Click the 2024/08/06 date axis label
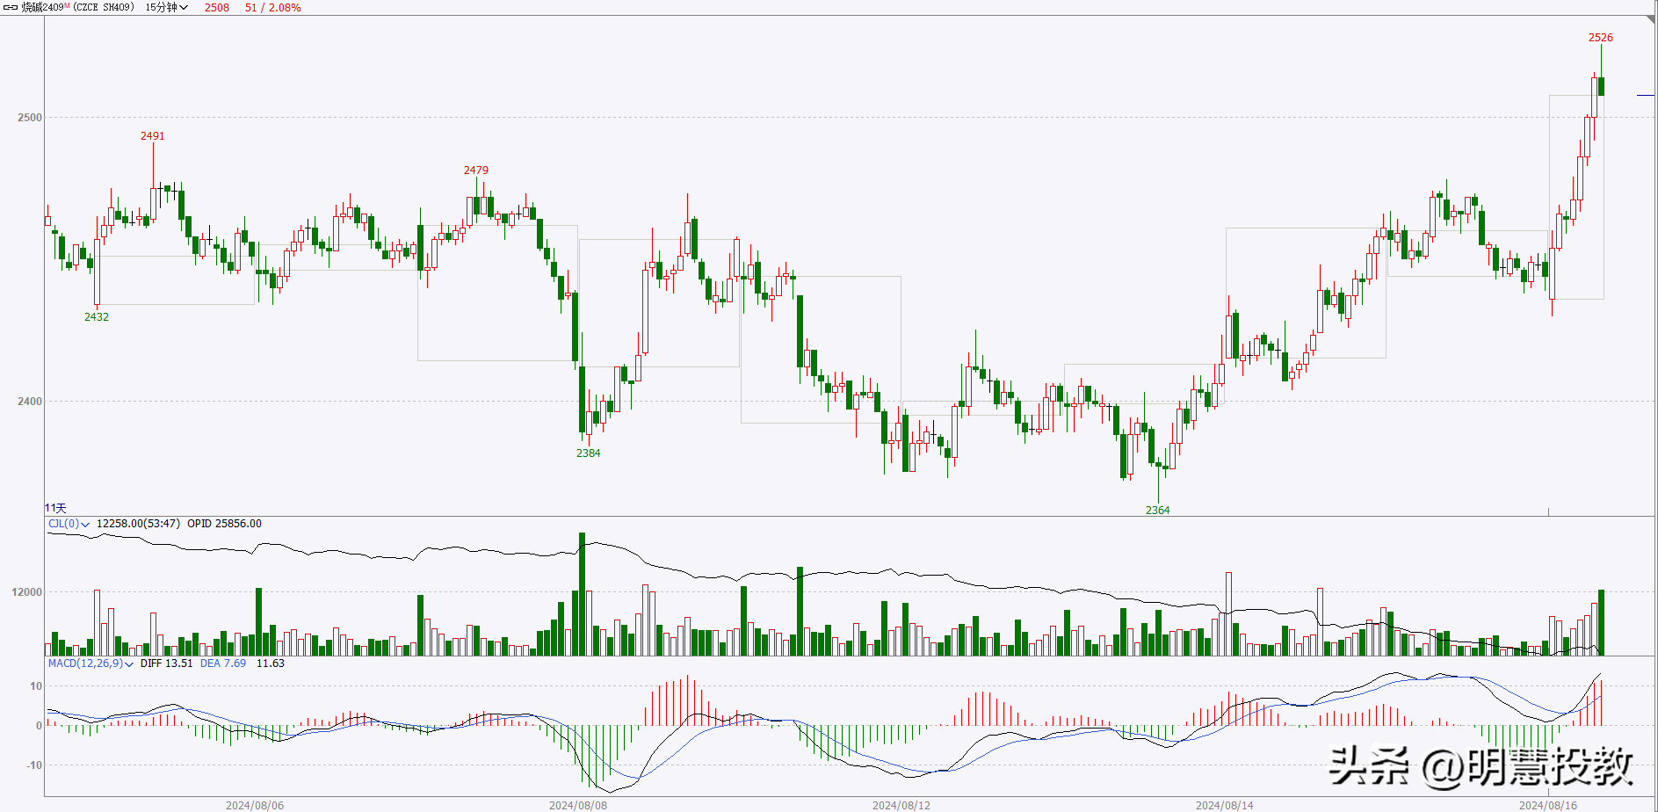Image resolution: width=1658 pixels, height=812 pixels. coord(254,805)
